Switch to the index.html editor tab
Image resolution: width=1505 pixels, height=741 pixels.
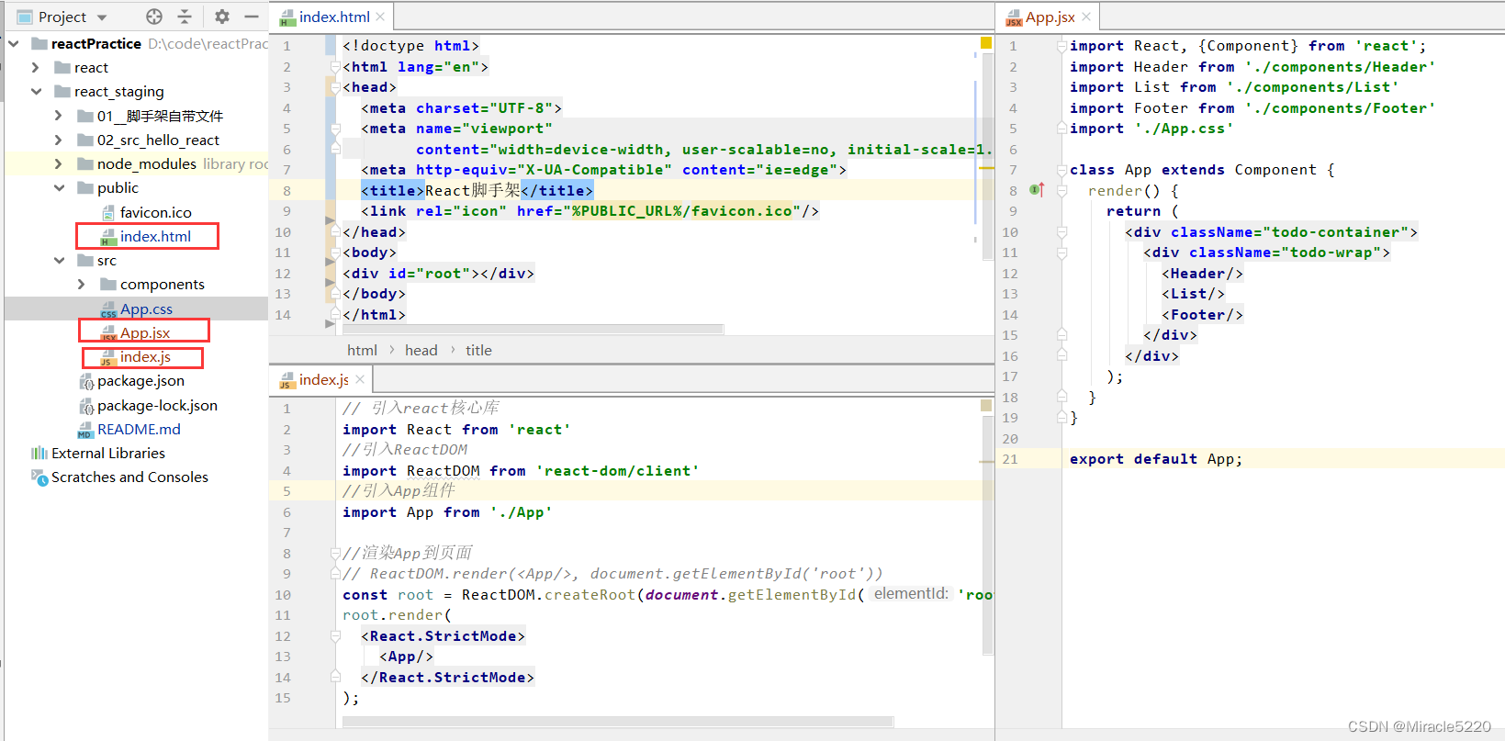334,17
